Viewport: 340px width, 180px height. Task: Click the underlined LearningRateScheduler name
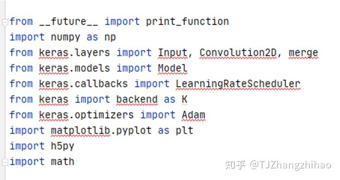pyautogui.click(x=238, y=84)
